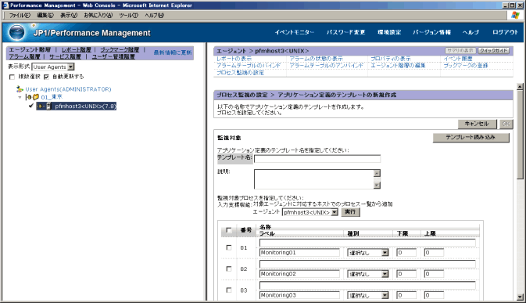526x303 pixels.
Task: Click the 実行 button
Action: [350, 212]
